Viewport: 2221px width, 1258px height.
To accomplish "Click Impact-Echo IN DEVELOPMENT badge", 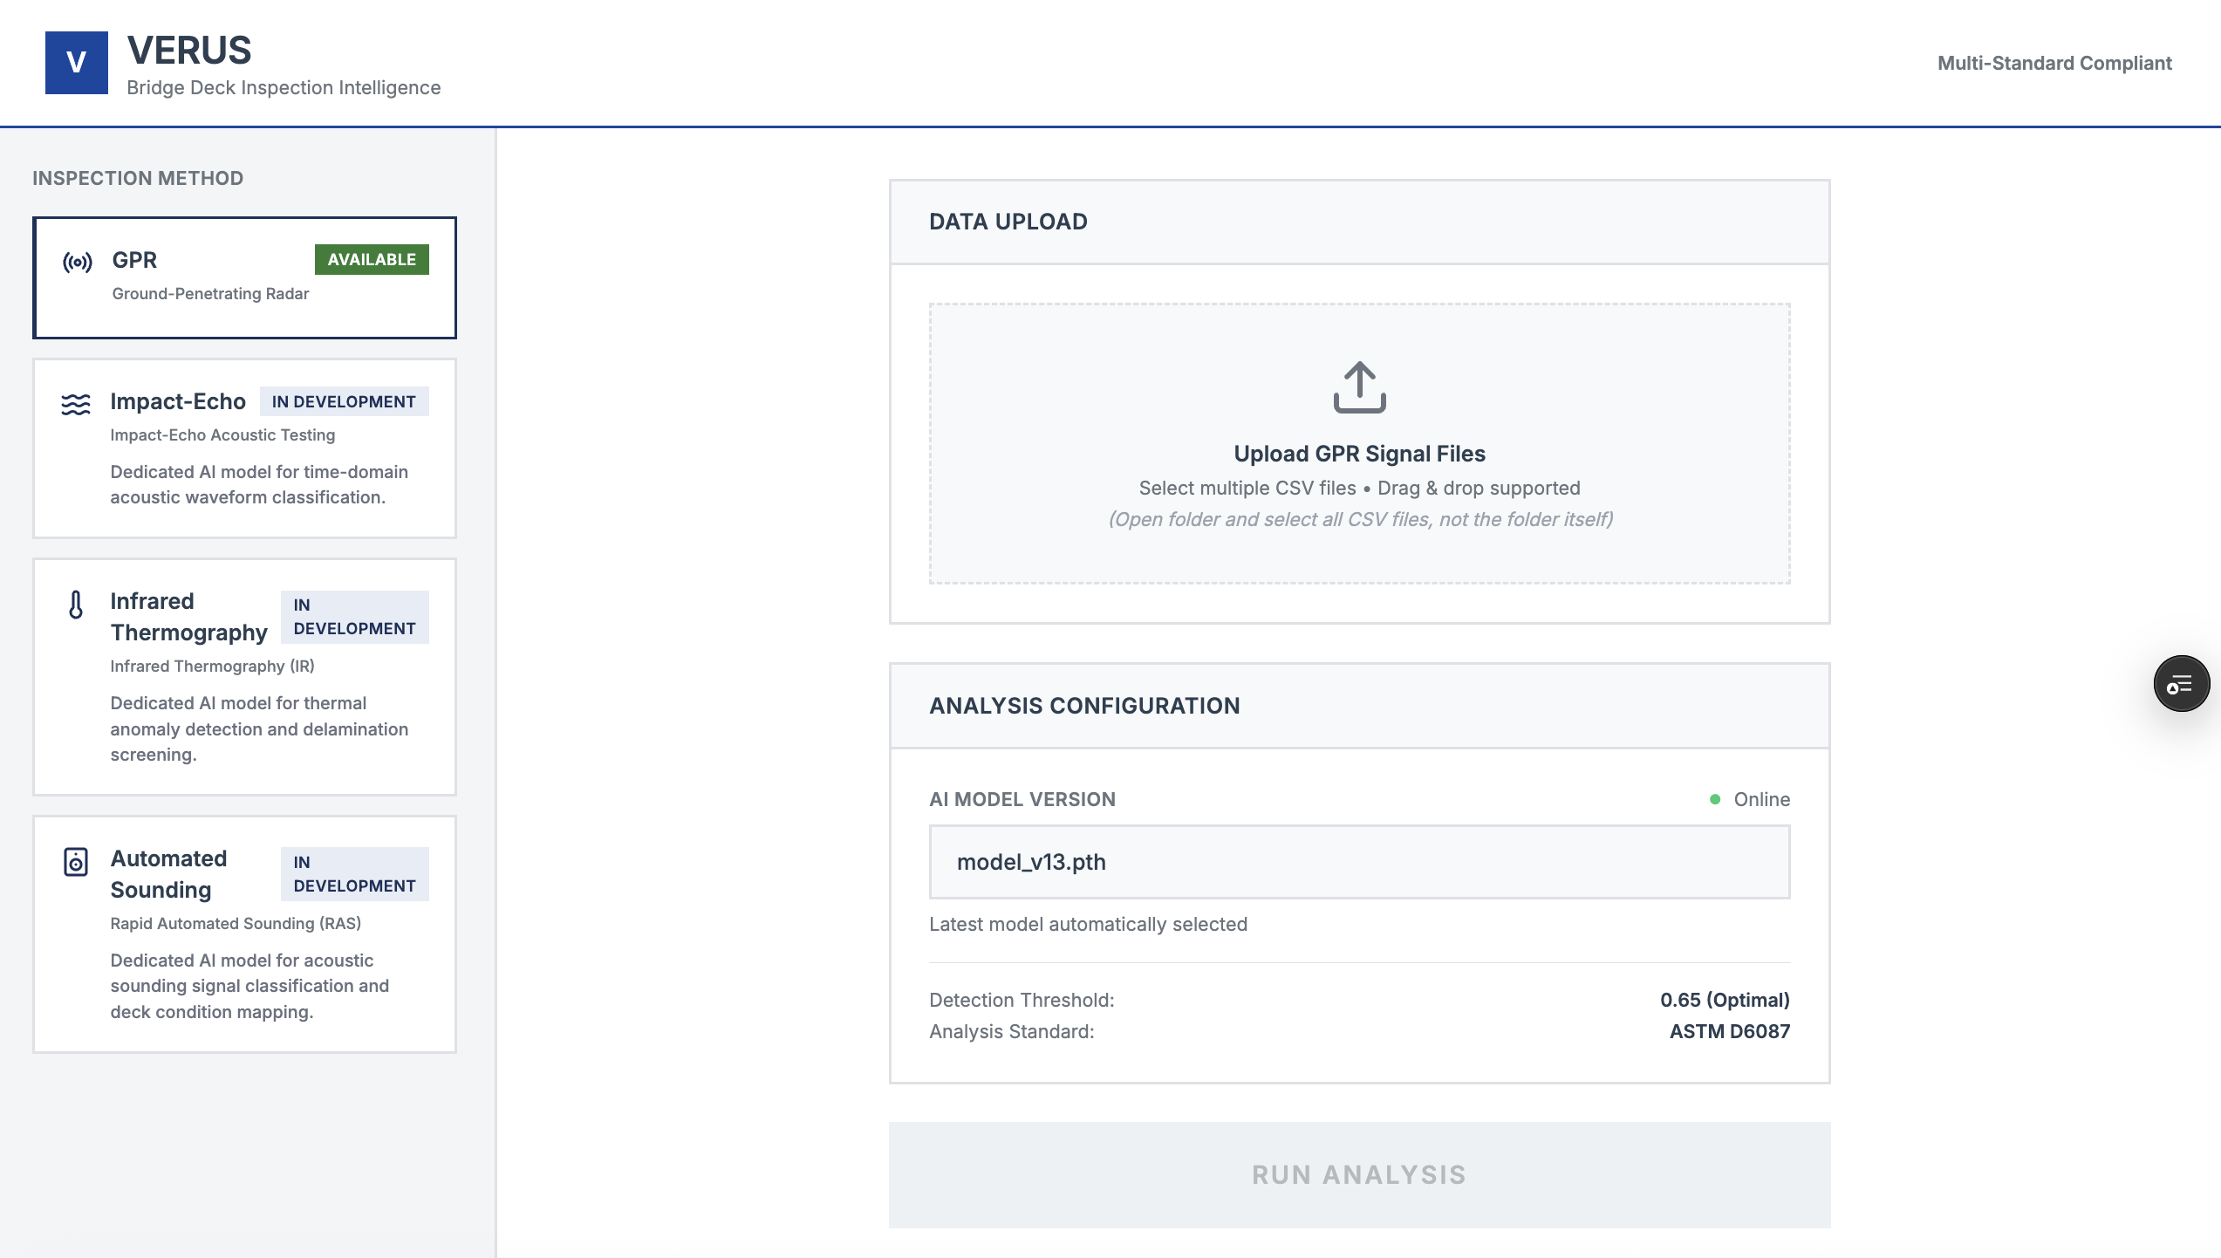I will (344, 401).
